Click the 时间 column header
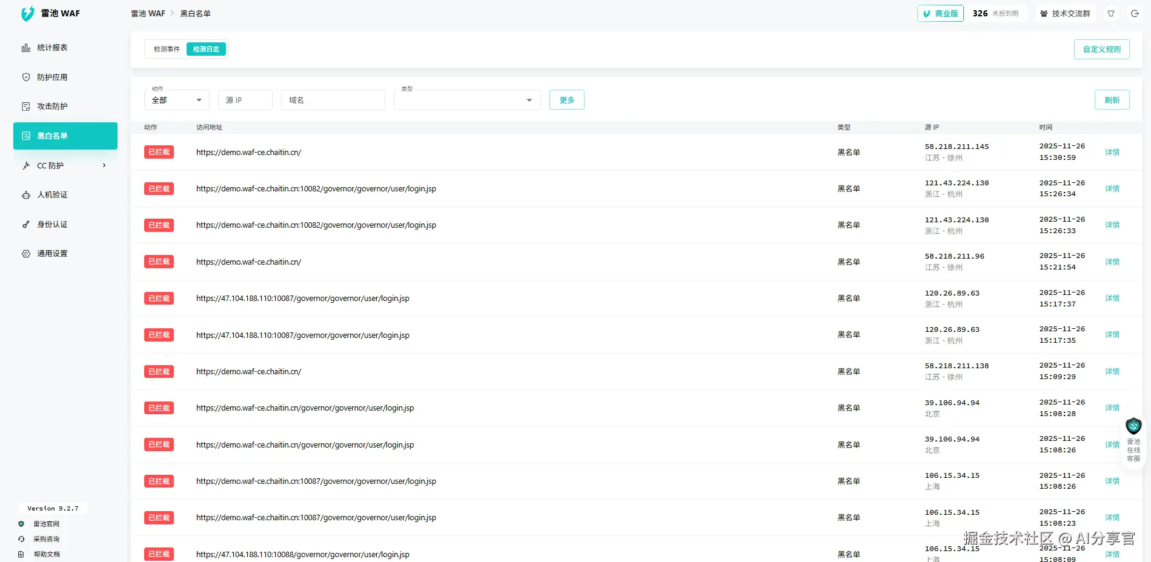 [x=1046, y=127]
